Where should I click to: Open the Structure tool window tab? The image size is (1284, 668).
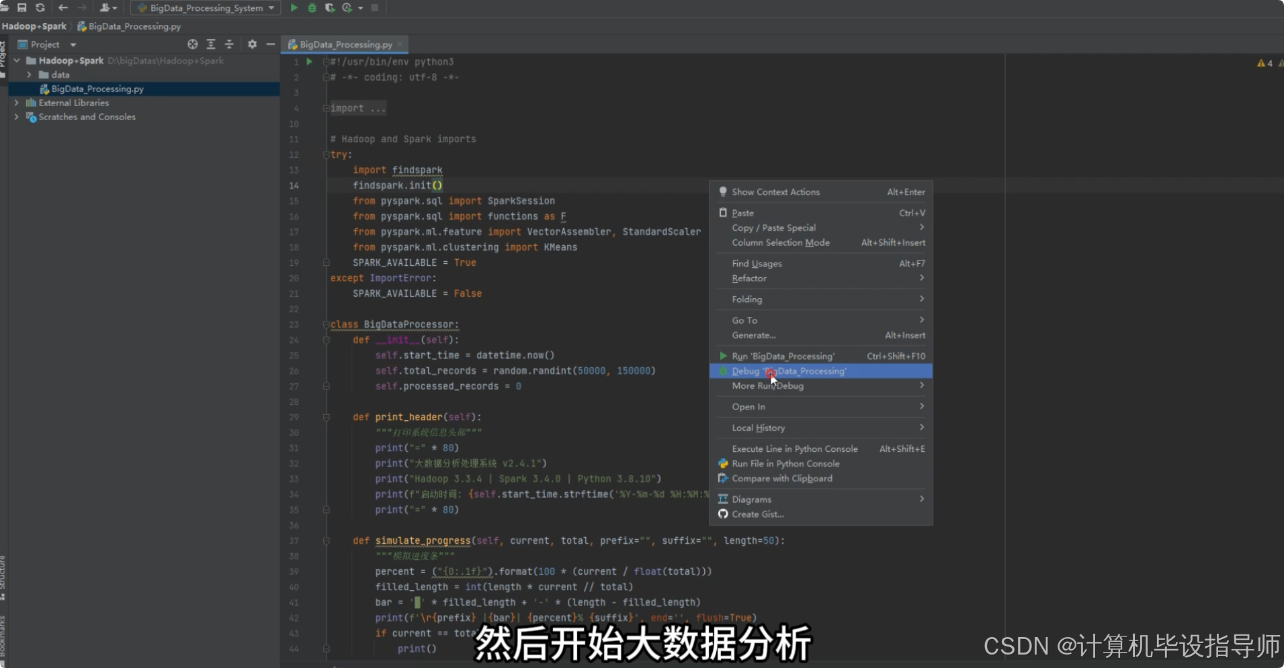[3, 577]
